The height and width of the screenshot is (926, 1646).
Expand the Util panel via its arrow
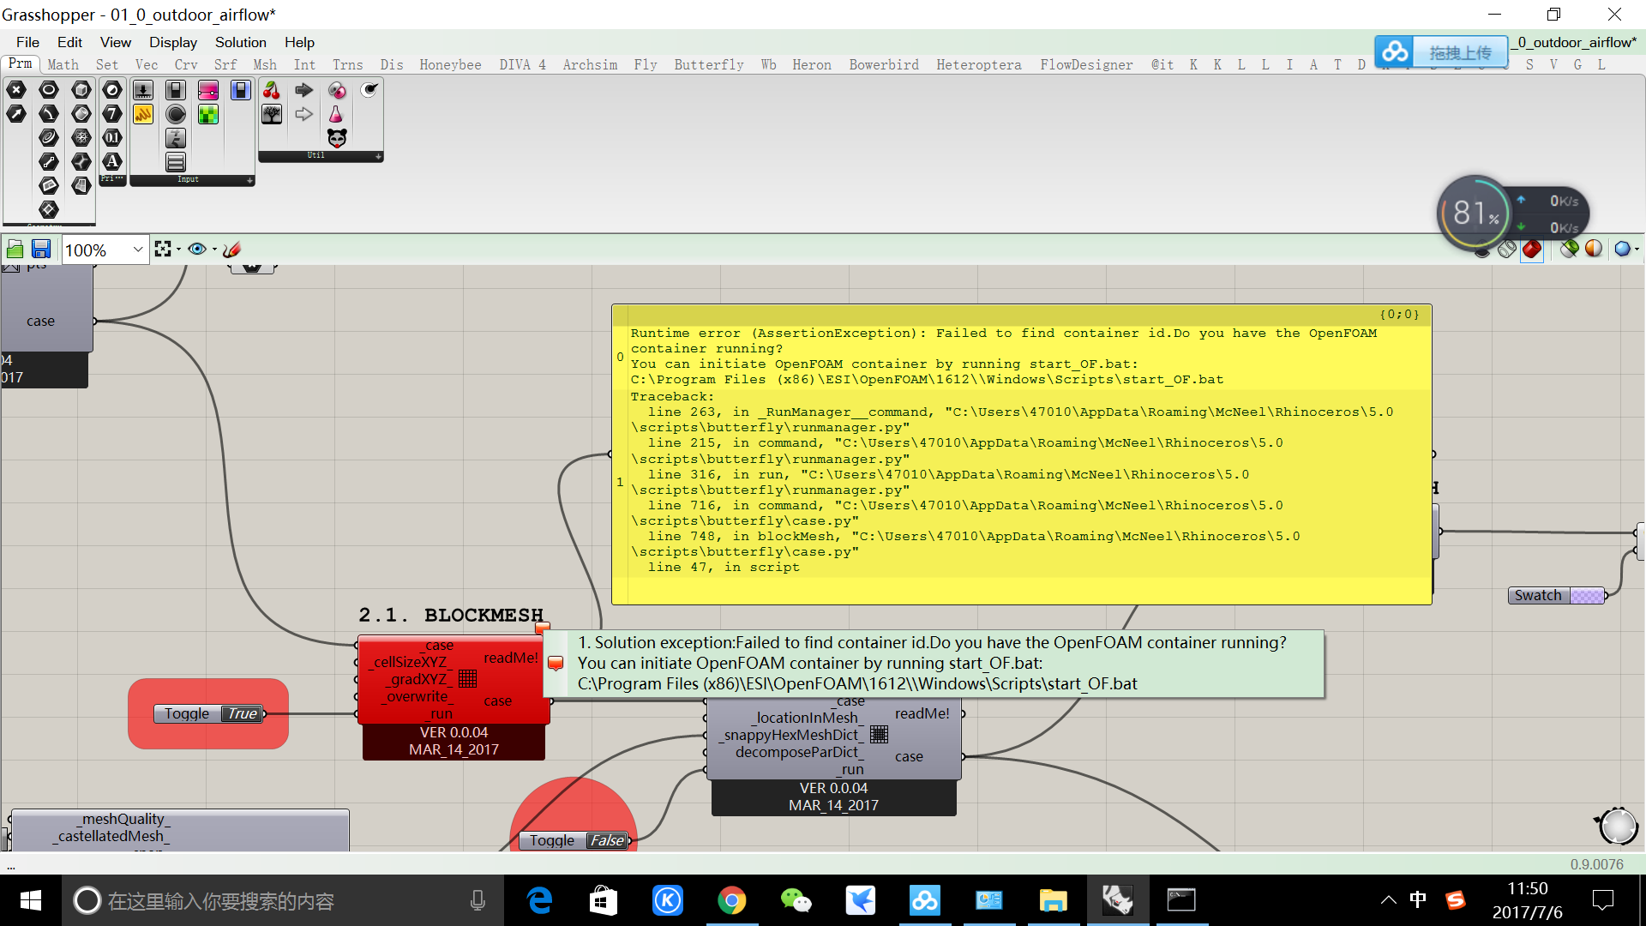coord(378,156)
